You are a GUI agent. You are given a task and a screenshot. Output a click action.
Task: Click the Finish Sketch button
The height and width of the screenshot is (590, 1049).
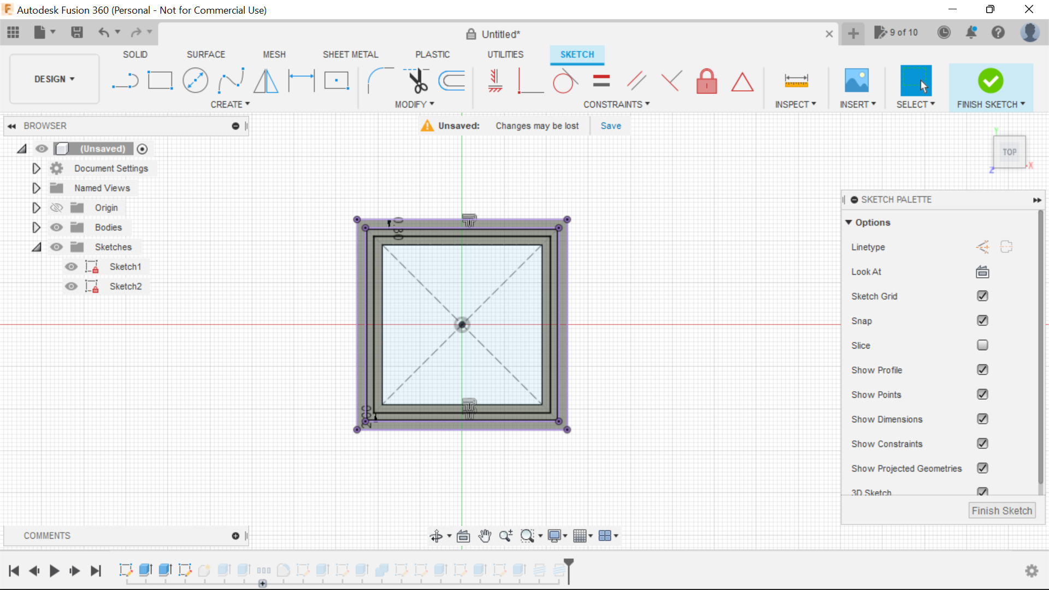(x=1002, y=510)
